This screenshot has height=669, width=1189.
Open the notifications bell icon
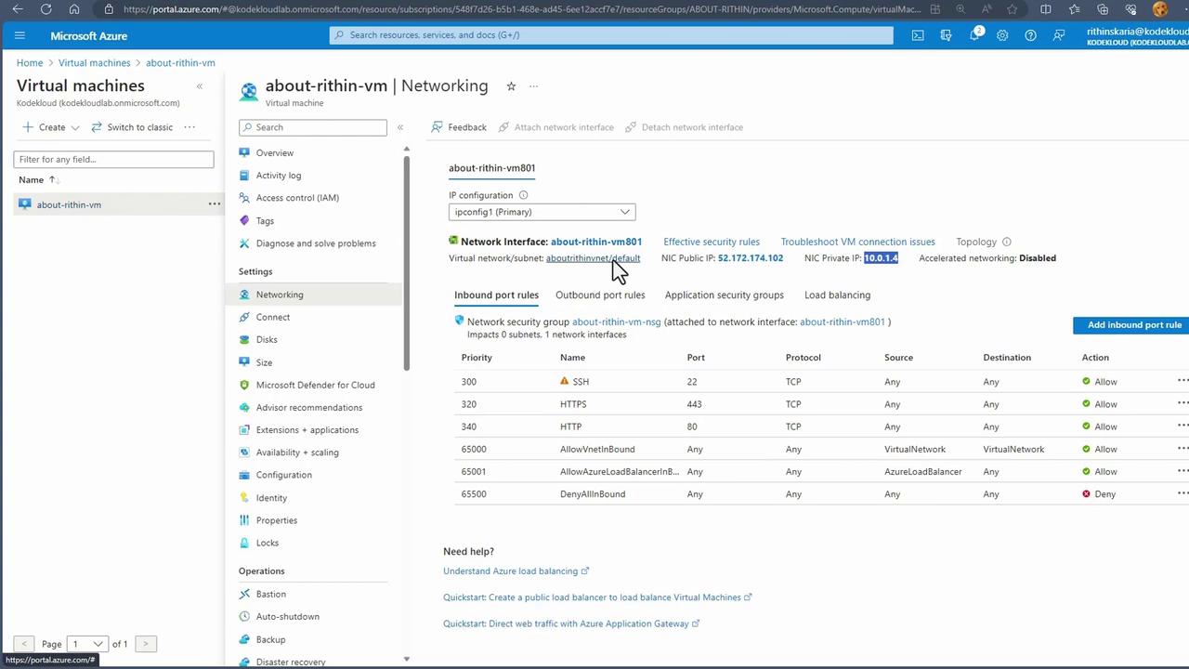point(974,35)
